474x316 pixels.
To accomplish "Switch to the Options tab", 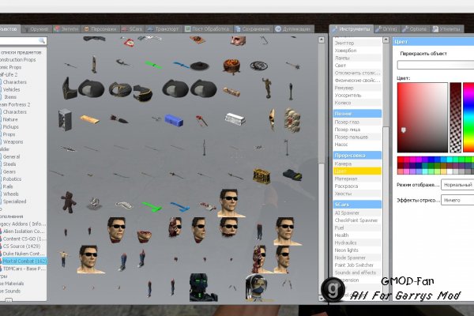I will [415, 29].
